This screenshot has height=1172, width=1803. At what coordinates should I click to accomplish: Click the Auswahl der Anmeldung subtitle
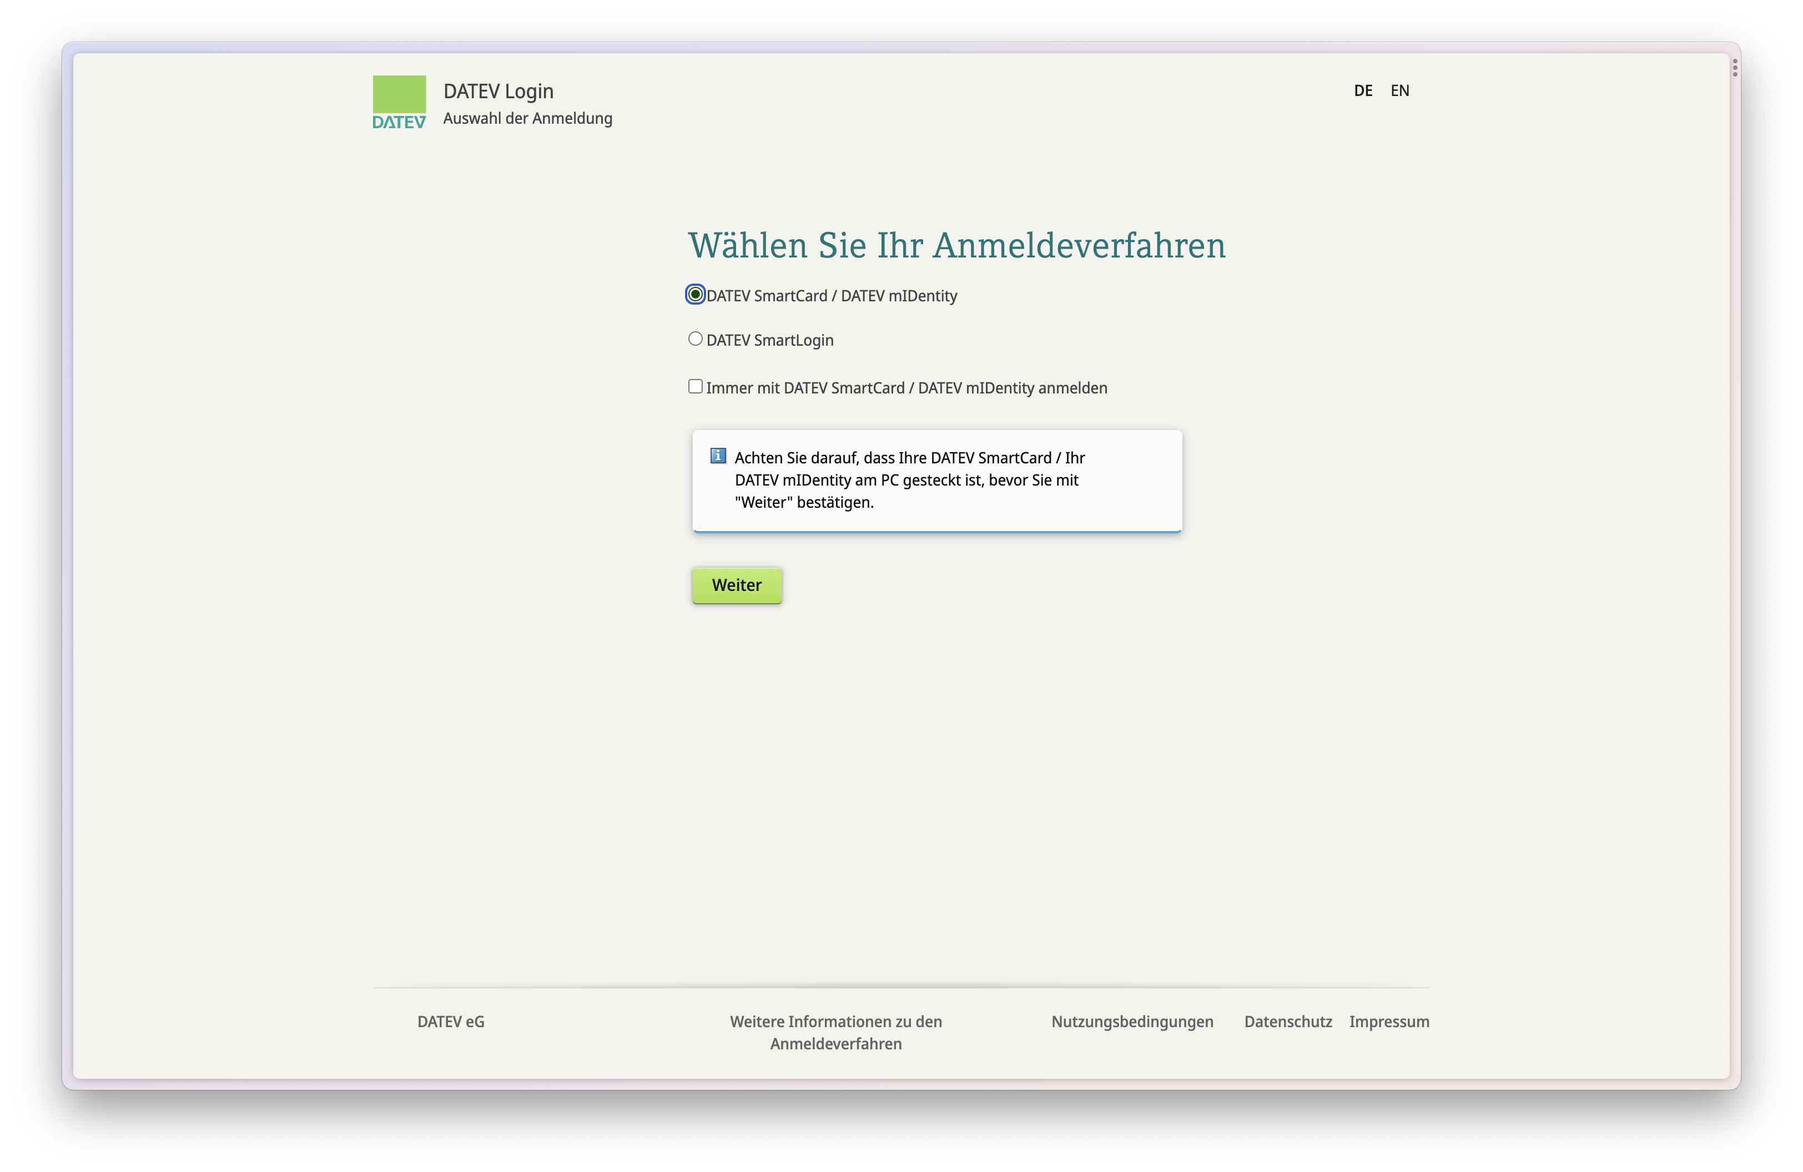pos(527,119)
